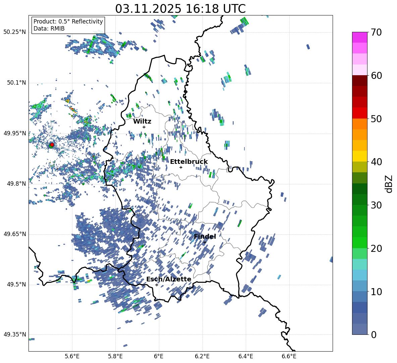Click the red radar site marker

(x=52, y=145)
